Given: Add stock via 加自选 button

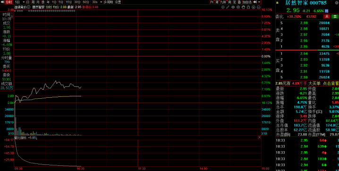Looking at the screenshot, I should click(x=247, y=2).
